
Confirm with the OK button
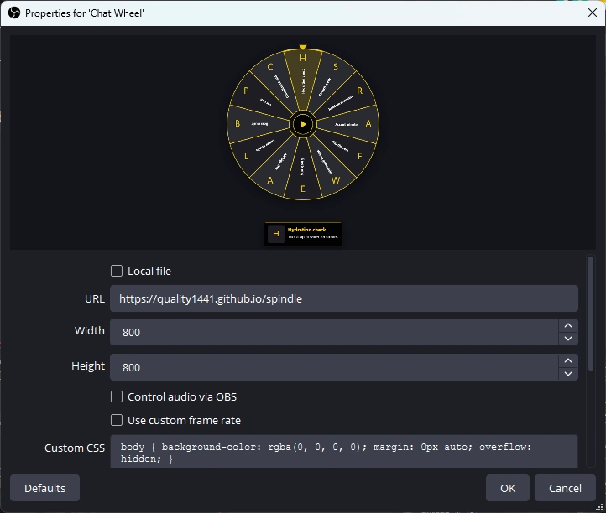(508, 489)
